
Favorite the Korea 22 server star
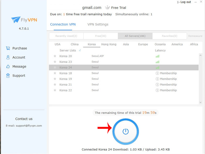coord(55,90)
